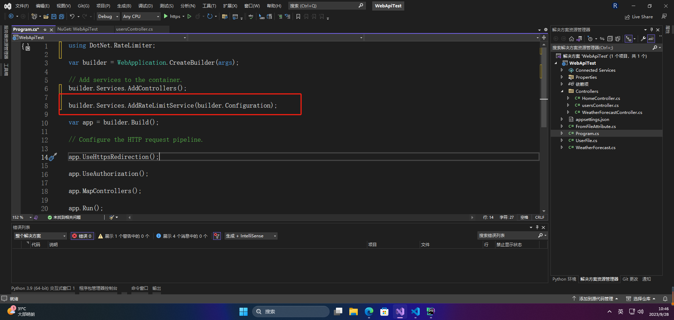Click Solution Explorer Home icon

click(572, 39)
